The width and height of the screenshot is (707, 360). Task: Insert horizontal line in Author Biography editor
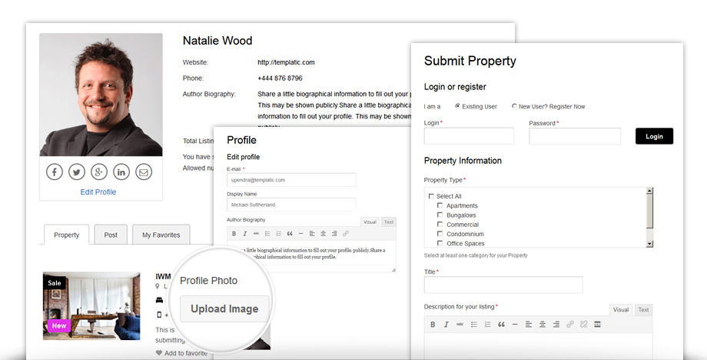pos(300,234)
